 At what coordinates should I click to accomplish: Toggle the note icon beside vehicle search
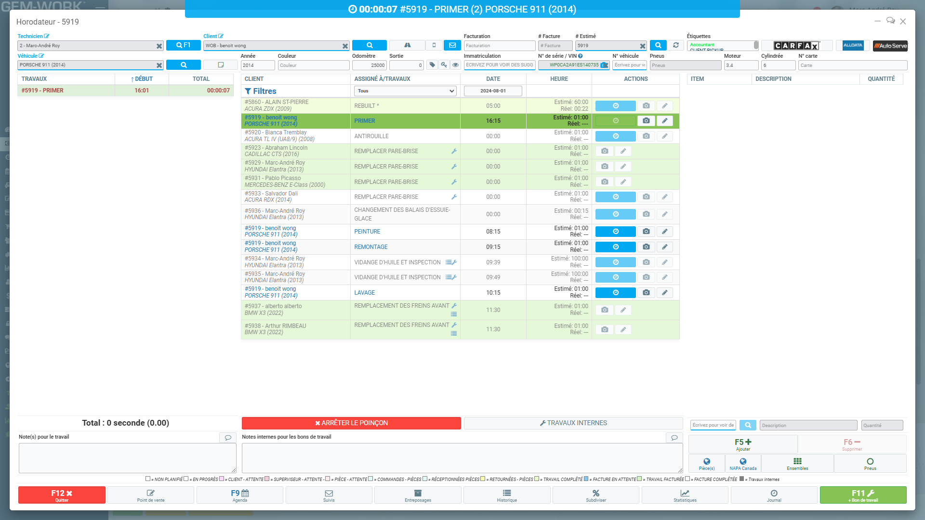(x=221, y=65)
